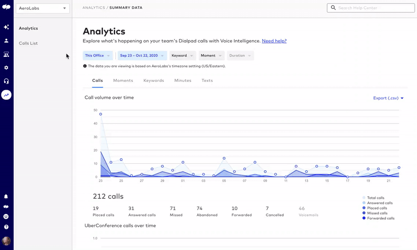Image resolution: width=417 pixels, height=250 pixels.
Task: Open the AI sparkle icon in sidebar
Action: pyautogui.click(x=6, y=27)
